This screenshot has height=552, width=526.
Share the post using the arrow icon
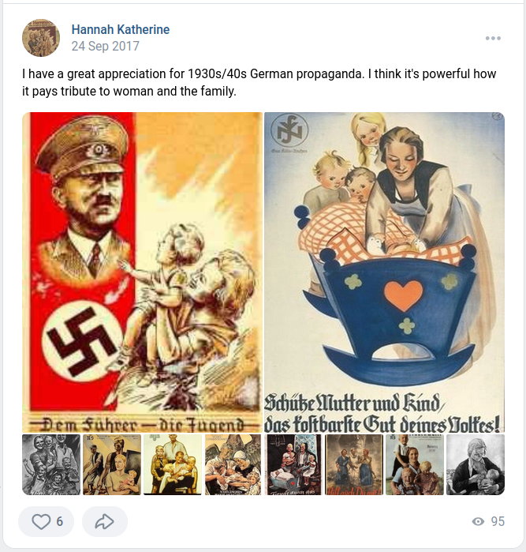104,521
